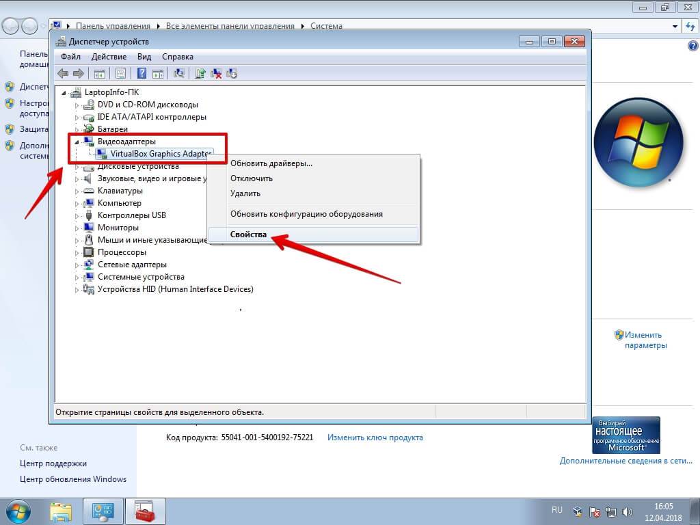Open Windows Explorer from the taskbar
Image resolution: width=700 pixels, height=525 pixels.
pyautogui.click(x=61, y=512)
